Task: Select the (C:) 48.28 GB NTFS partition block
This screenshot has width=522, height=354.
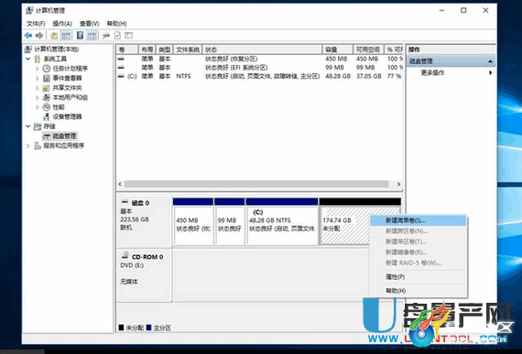Action: click(x=282, y=221)
